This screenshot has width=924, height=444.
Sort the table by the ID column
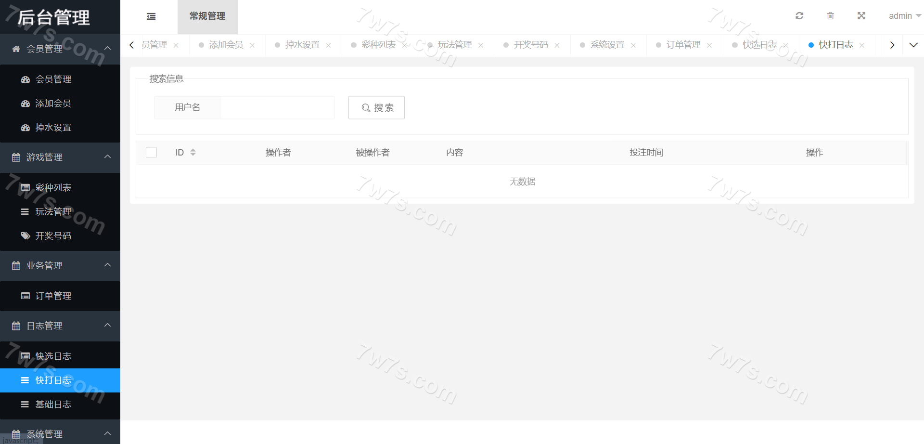192,153
